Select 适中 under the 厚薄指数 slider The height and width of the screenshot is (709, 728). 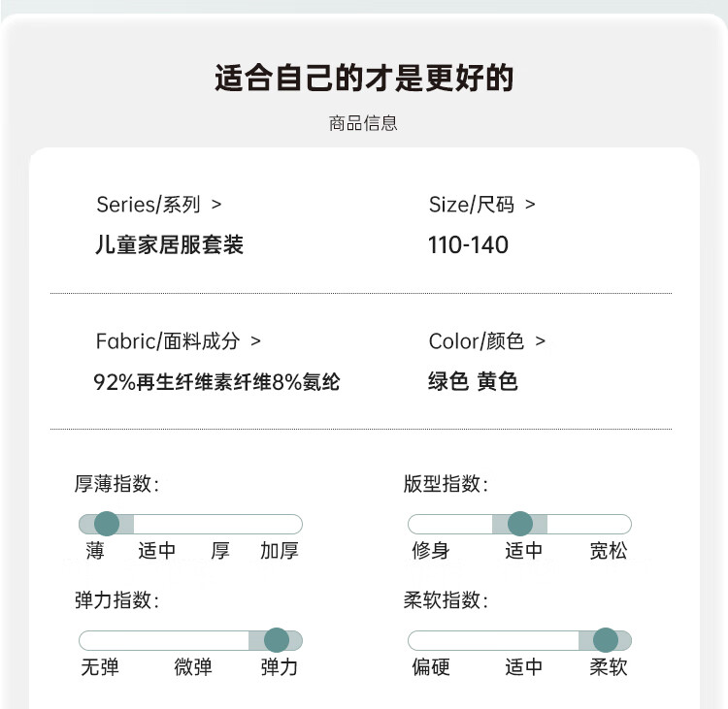coord(157,551)
